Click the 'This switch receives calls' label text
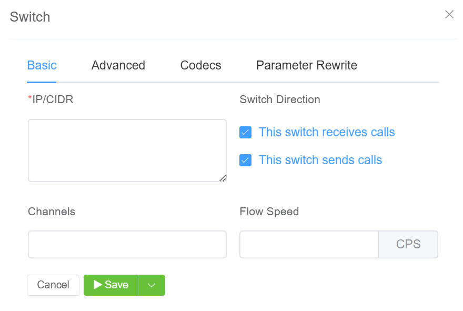463x311 pixels. (326, 132)
